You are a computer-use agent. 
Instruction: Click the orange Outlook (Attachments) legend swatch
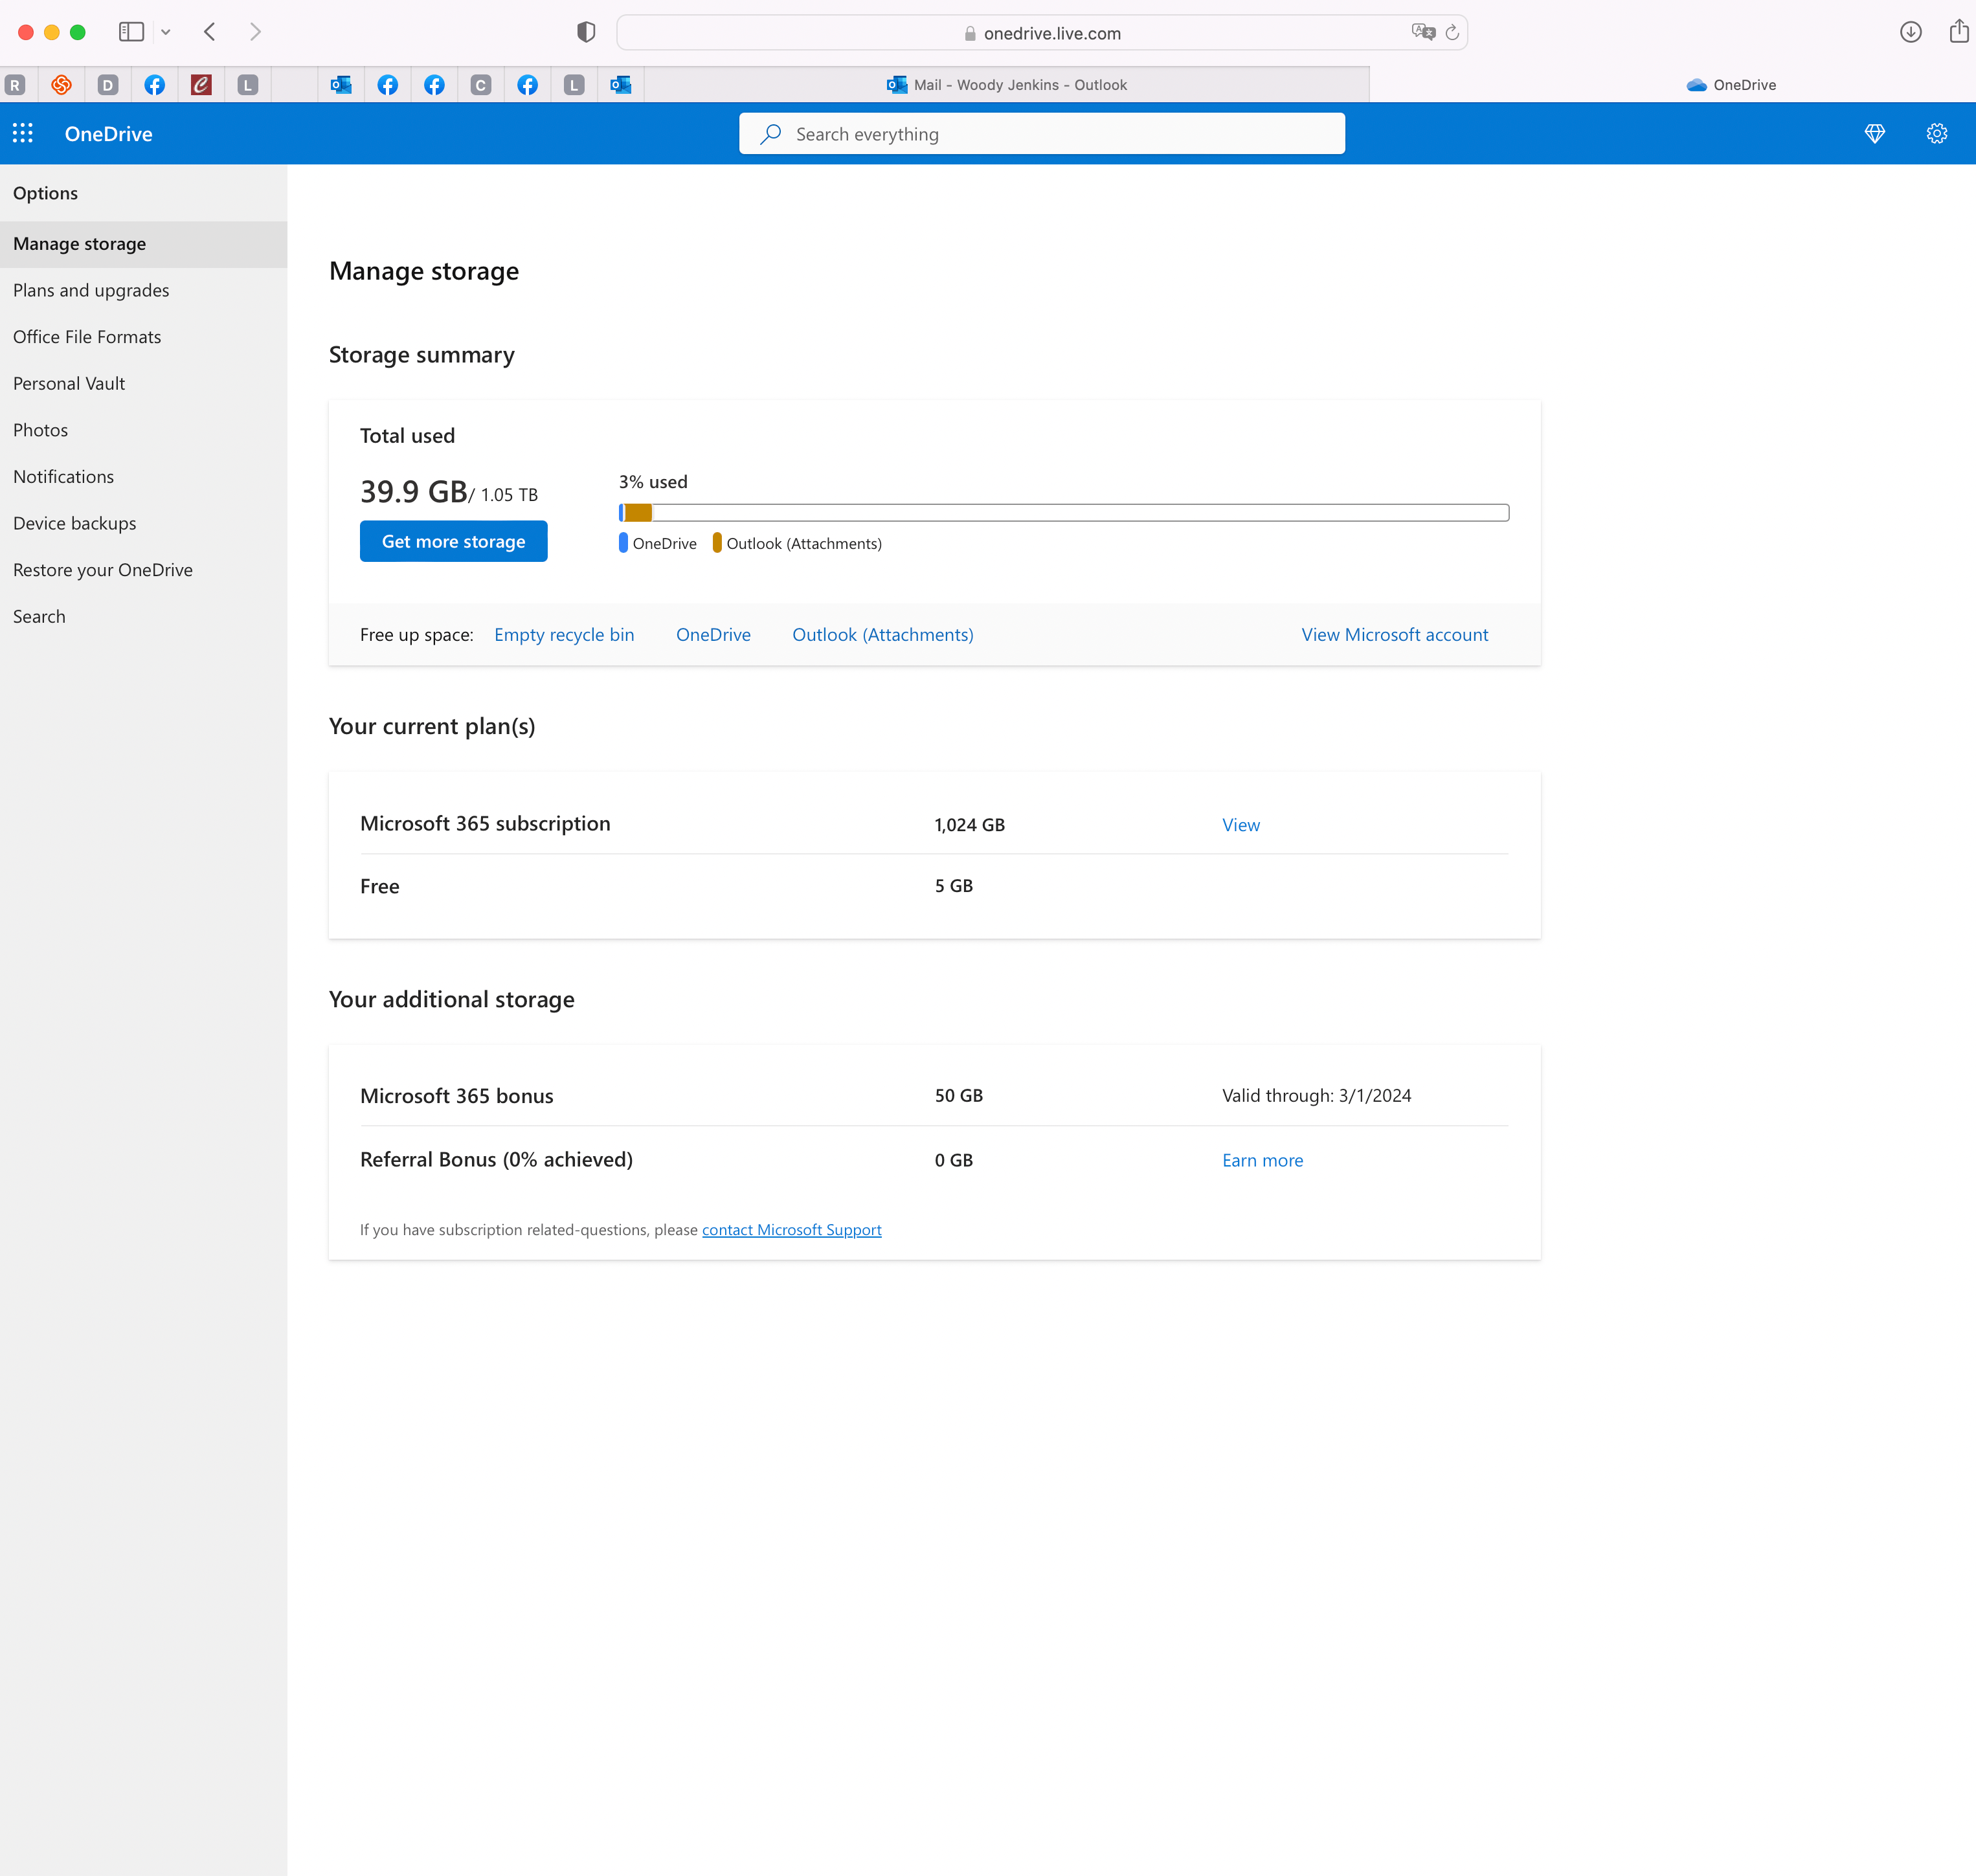click(x=717, y=543)
